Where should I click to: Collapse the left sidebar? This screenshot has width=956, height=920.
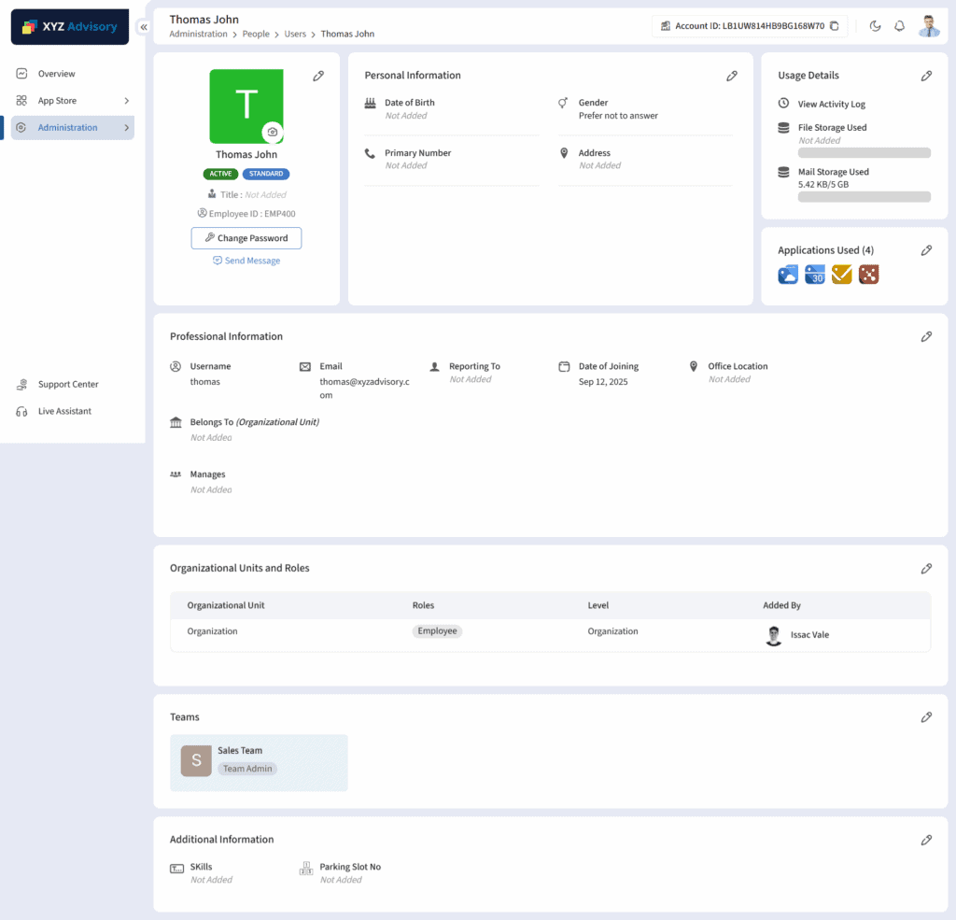point(144,27)
